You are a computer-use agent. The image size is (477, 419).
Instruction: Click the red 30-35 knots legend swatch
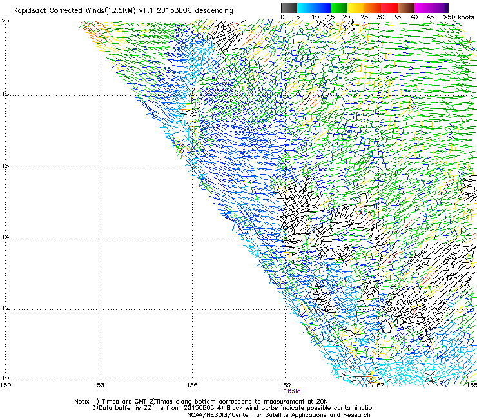(x=389, y=8)
